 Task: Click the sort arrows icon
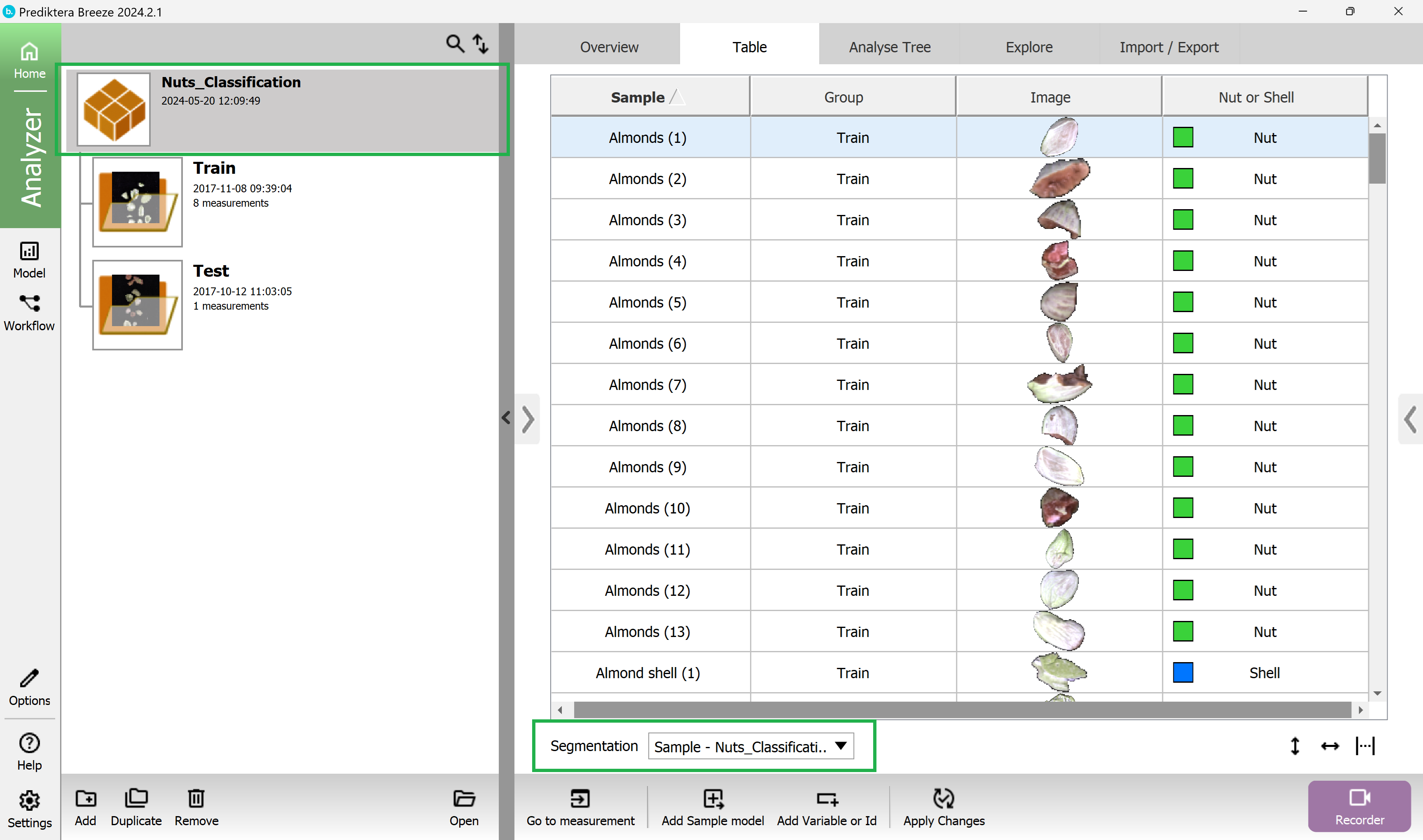point(481,44)
